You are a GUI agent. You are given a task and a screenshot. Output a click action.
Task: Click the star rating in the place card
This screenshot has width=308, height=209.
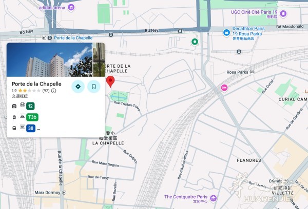tap(29, 91)
